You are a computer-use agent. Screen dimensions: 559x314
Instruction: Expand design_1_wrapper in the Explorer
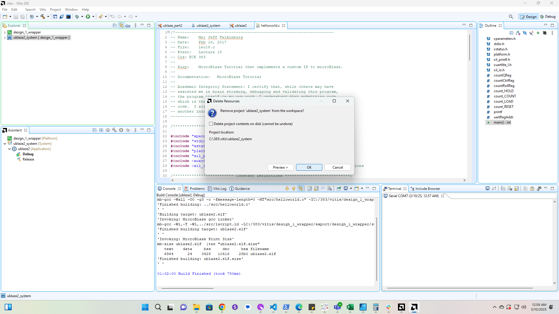click(x=5, y=32)
